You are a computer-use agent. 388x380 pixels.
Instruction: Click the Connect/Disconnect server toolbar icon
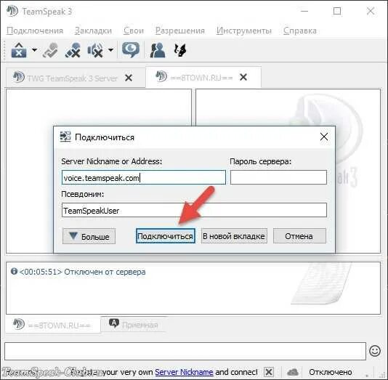point(19,50)
